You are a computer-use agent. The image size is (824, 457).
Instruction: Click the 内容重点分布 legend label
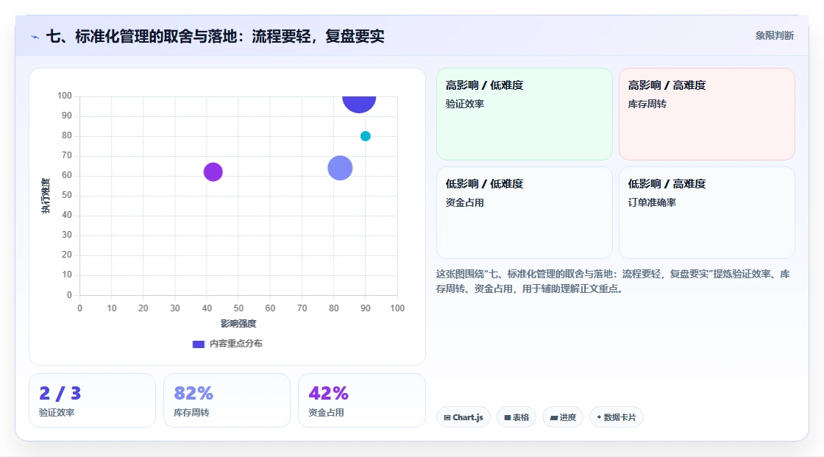pos(235,344)
